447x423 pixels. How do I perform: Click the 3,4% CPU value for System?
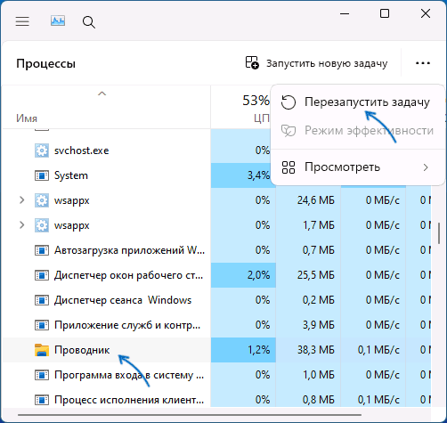258,175
